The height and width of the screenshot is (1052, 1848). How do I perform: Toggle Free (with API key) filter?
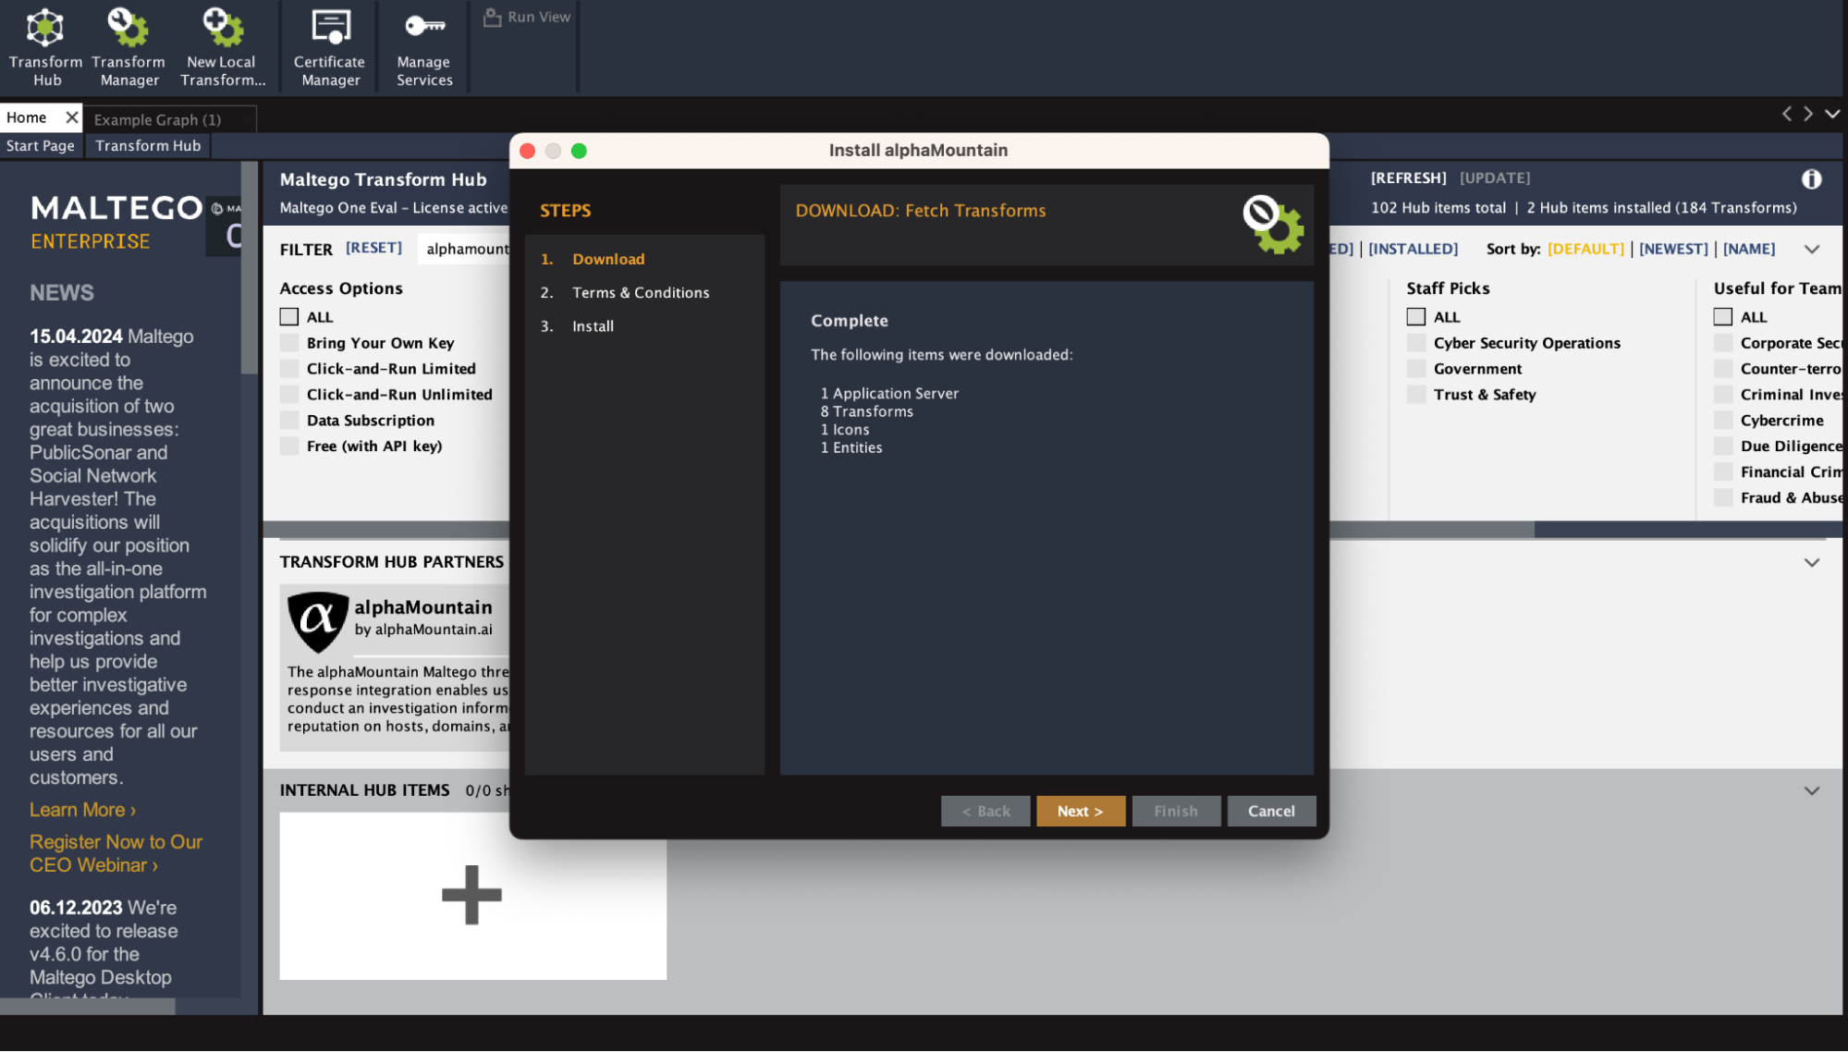click(289, 446)
